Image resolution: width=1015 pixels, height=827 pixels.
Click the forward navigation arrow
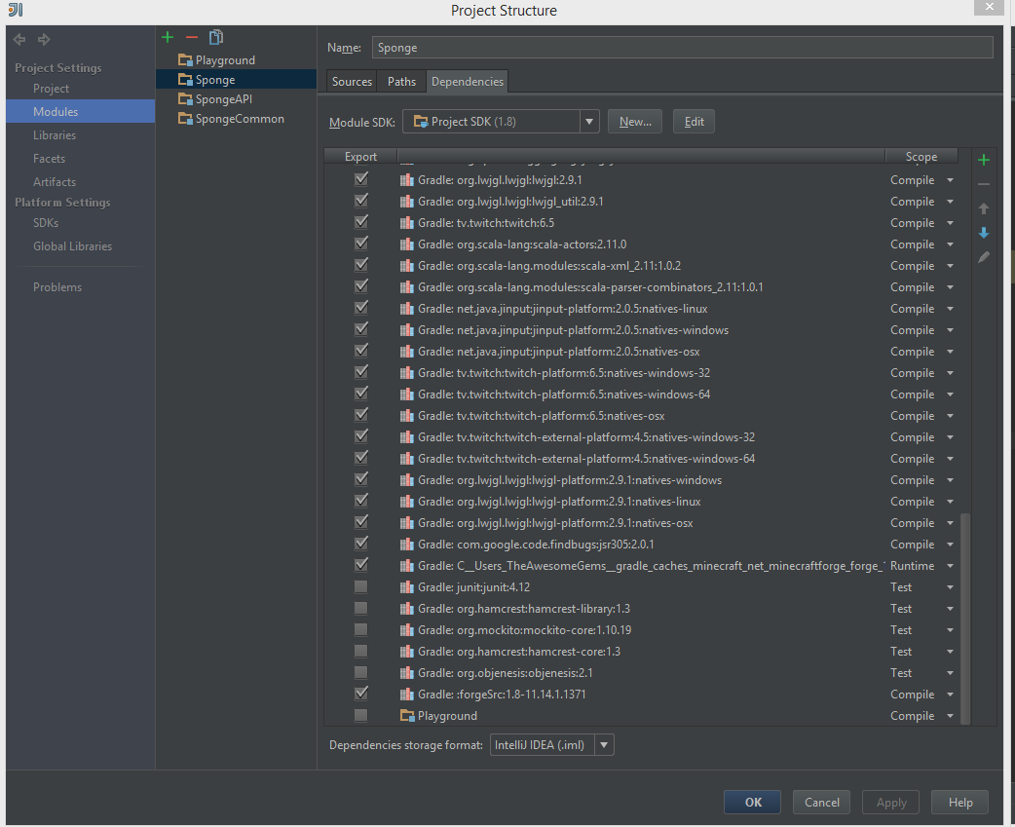pyautogui.click(x=44, y=40)
